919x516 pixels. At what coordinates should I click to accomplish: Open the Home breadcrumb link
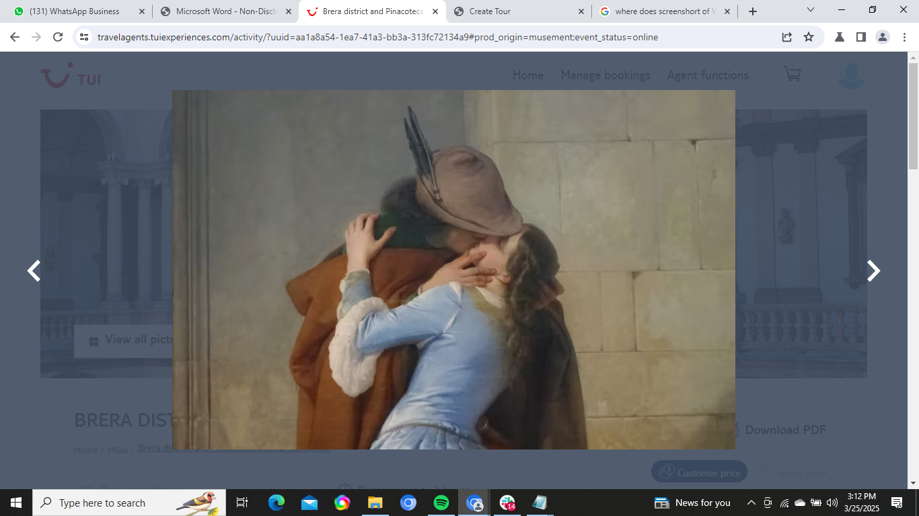(x=85, y=450)
